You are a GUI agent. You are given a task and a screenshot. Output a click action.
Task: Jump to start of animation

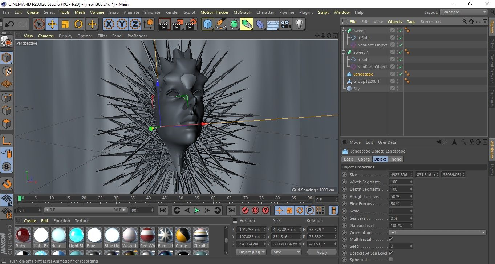pos(163,210)
